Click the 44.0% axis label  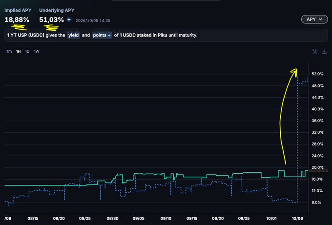click(317, 97)
